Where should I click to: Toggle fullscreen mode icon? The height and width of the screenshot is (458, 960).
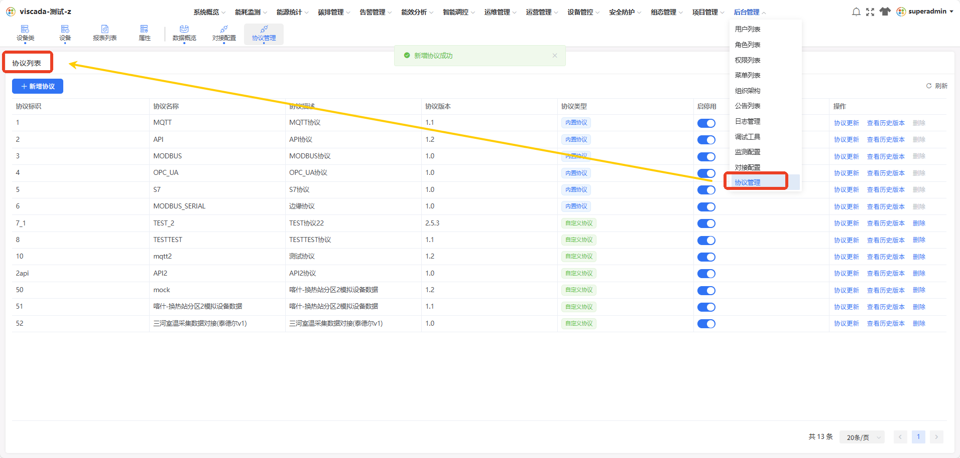870,12
